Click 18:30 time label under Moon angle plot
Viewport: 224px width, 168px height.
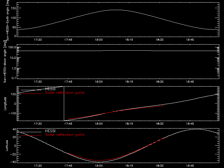[x=160, y=82]
